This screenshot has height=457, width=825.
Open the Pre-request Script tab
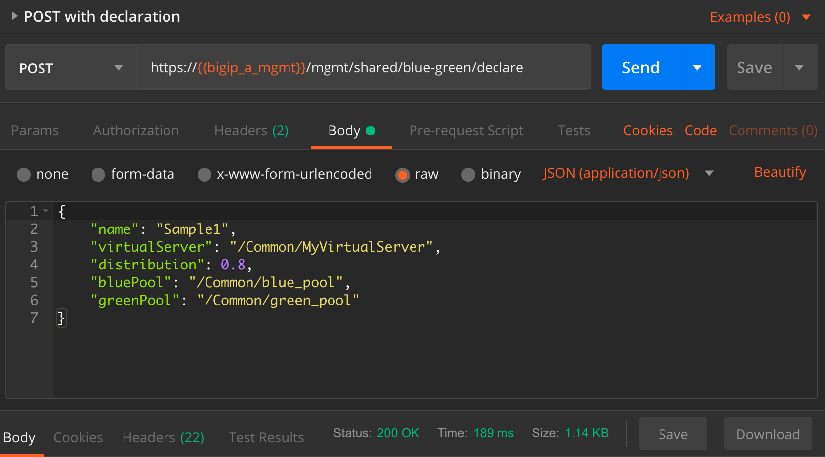point(466,131)
